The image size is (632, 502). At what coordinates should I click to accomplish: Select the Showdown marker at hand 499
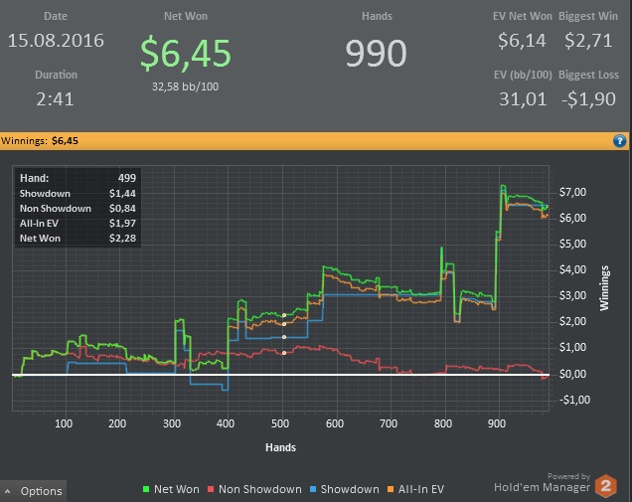284,337
